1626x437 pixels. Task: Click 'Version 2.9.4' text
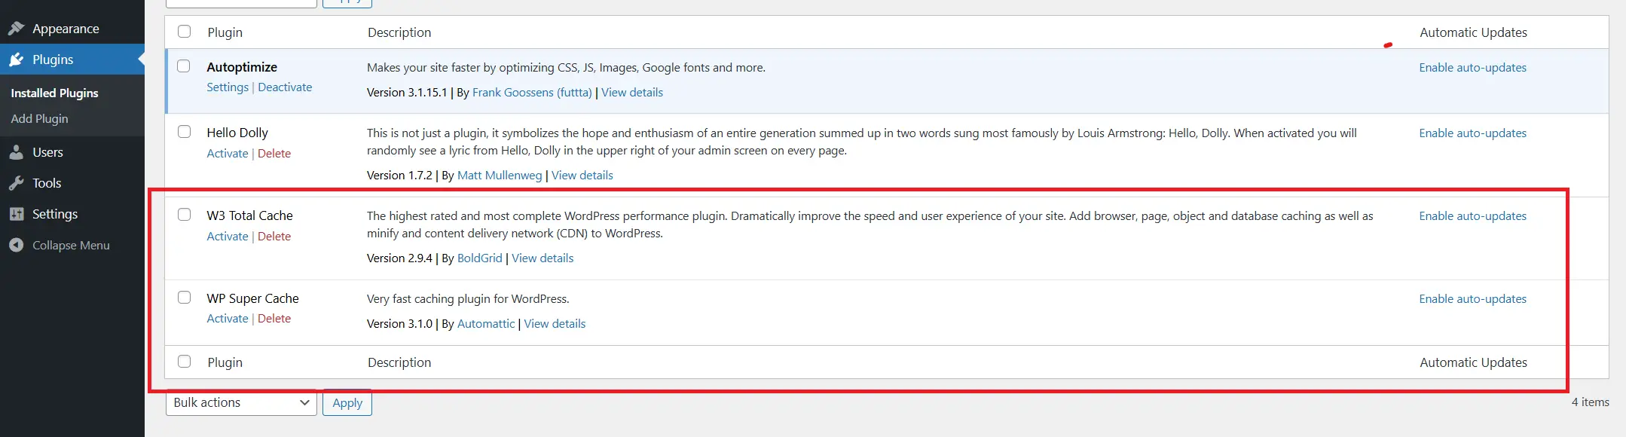pos(399,258)
